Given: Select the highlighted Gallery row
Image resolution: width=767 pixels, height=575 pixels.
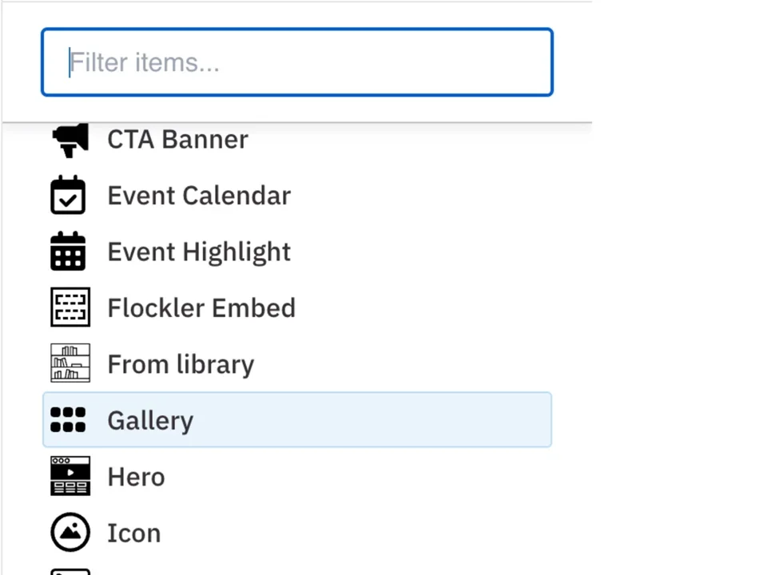Looking at the screenshot, I should point(296,420).
